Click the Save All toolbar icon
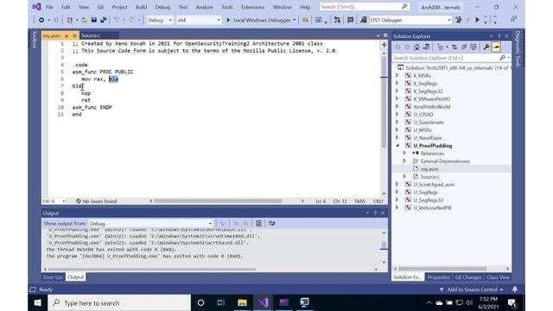This screenshot has height=311, width=553. click(104, 20)
